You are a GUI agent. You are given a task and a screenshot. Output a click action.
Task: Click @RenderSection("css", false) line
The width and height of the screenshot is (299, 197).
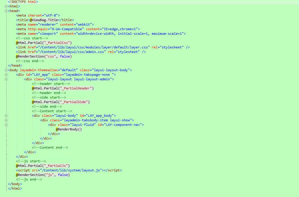(44, 57)
